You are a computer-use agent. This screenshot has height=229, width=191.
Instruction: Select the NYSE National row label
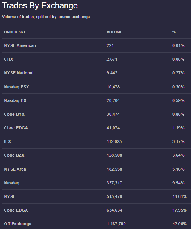click(19, 73)
